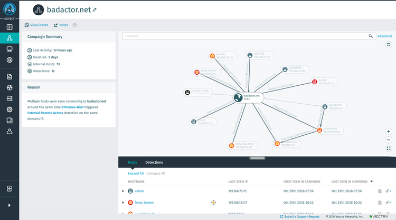
Task: Open the Advanced search link
Action: tap(384, 36)
